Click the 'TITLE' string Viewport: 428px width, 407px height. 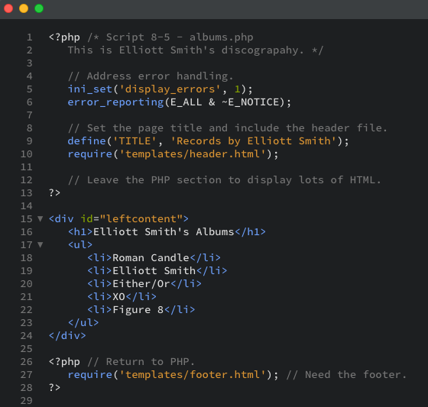pos(135,141)
